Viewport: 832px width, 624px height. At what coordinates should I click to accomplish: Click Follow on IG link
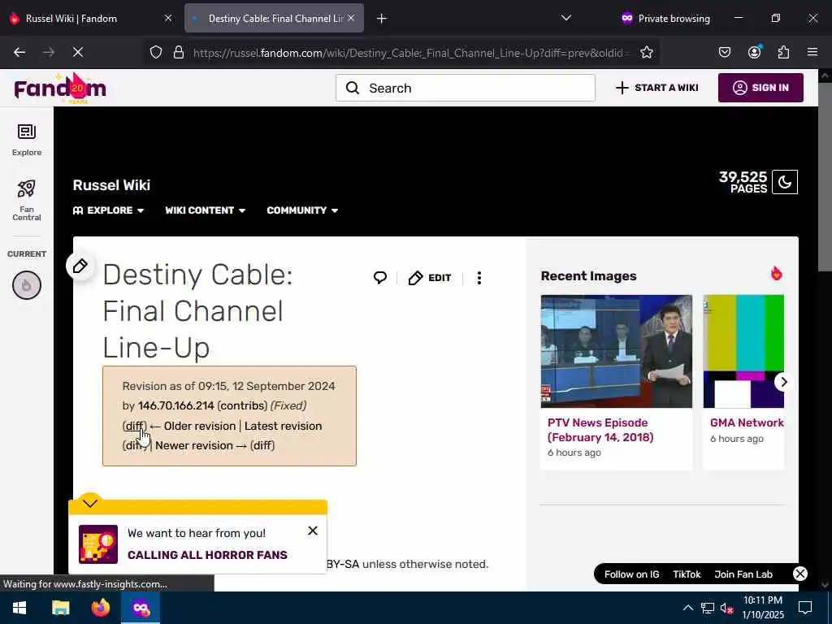(631, 574)
